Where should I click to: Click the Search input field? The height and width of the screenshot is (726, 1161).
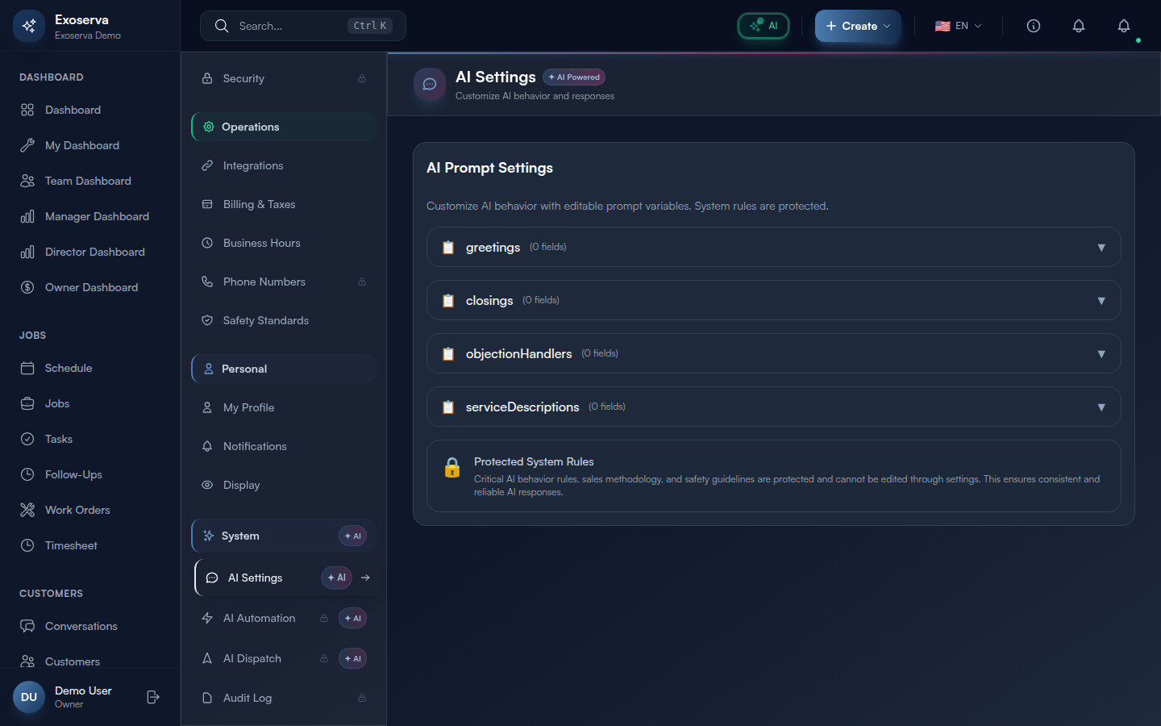click(x=290, y=26)
